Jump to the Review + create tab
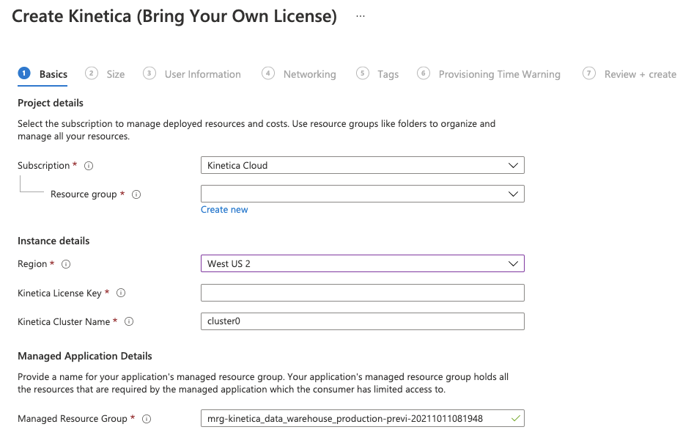The height and width of the screenshot is (438, 691). (x=640, y=75)
